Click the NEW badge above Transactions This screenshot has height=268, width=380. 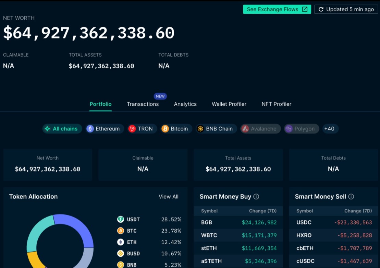pyautogui.click(x=160, y=96)
